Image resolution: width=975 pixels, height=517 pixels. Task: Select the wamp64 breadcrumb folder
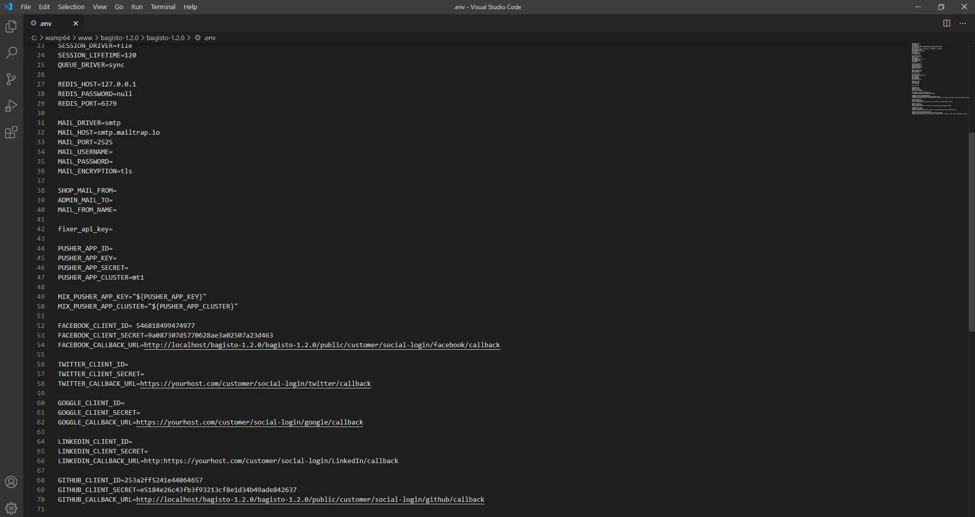[57, 38]
